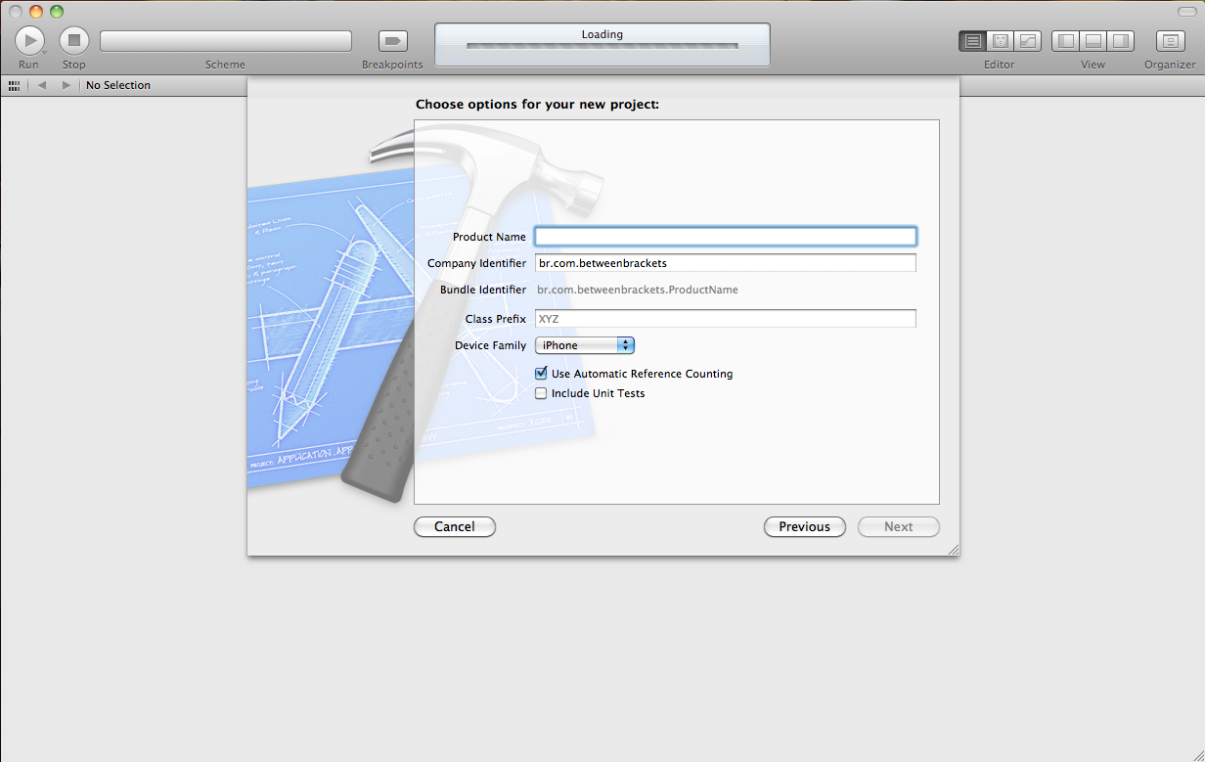This screenshot has width=1205, height=762.
Task: Click the Loading progress bar
Action: [x=602, y=45]
